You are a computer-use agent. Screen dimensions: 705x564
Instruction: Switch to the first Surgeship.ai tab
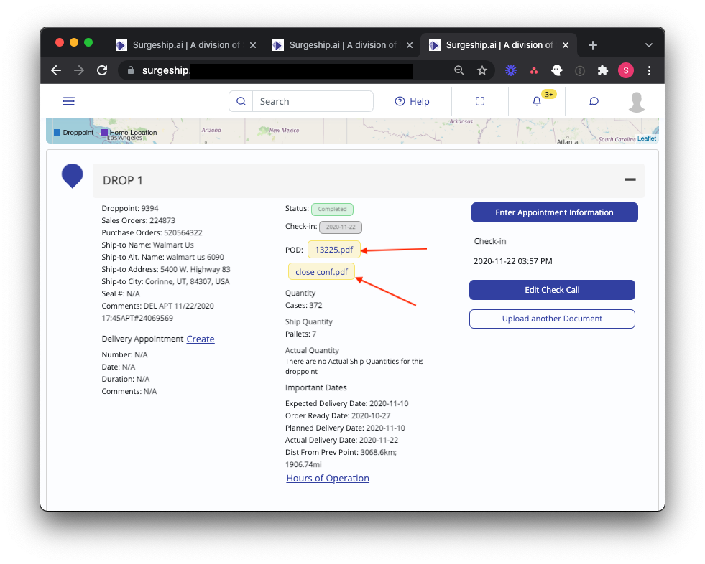coord(185,45)
